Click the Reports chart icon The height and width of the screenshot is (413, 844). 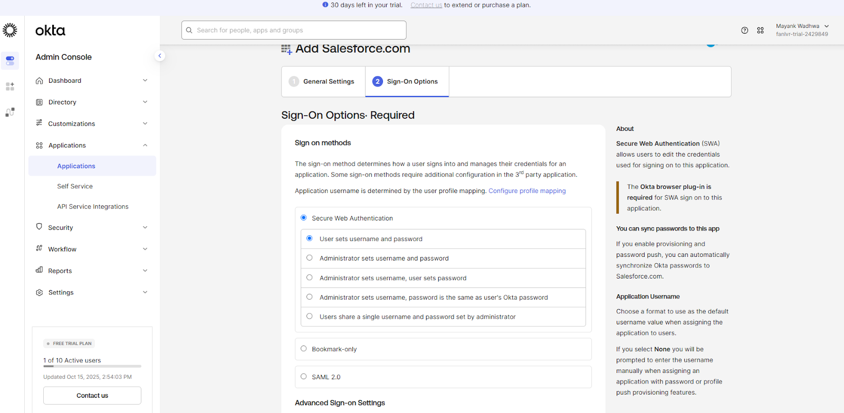click(39, 270)
